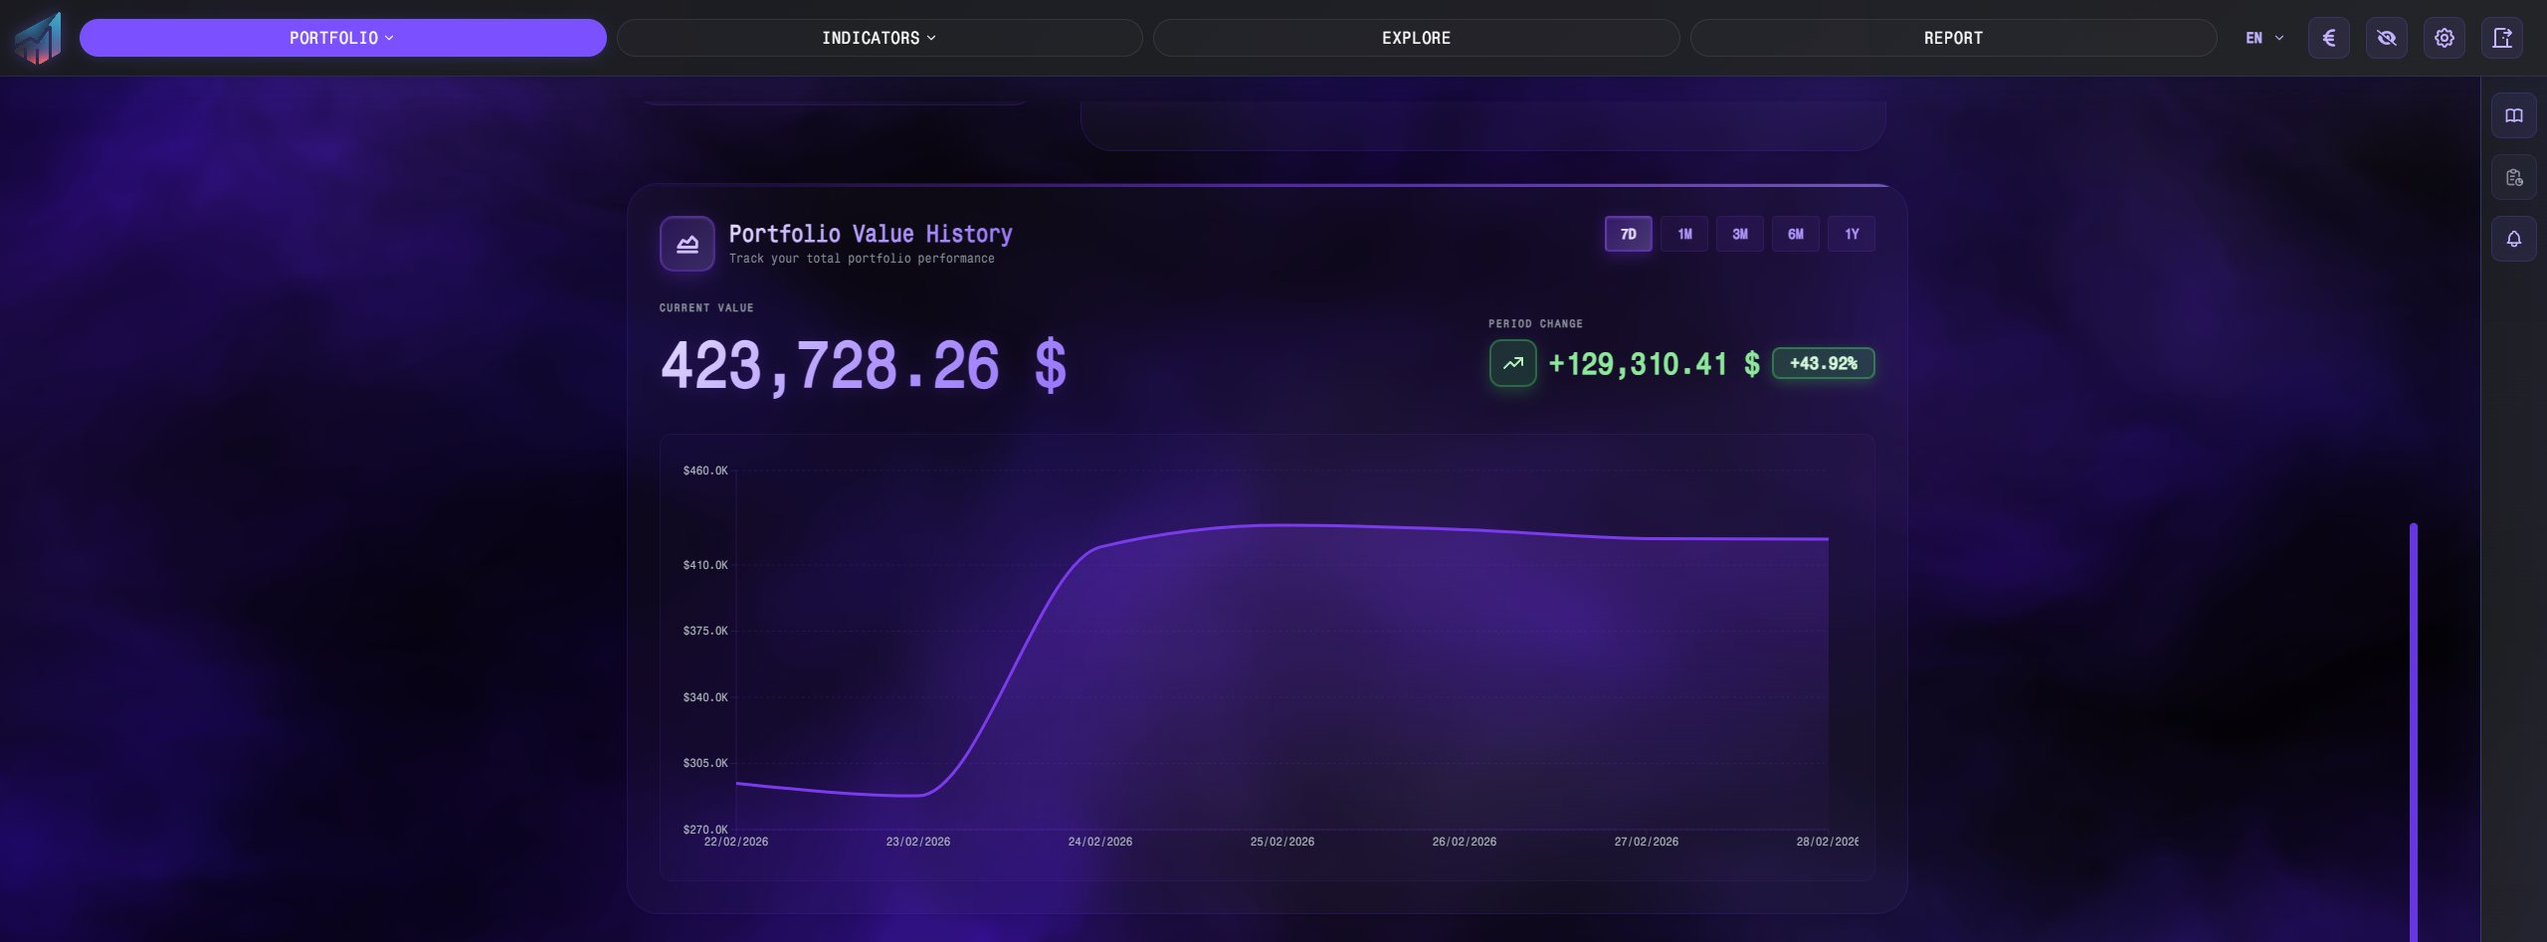Go to the EXPLORE tab

tap(1416, 38)
